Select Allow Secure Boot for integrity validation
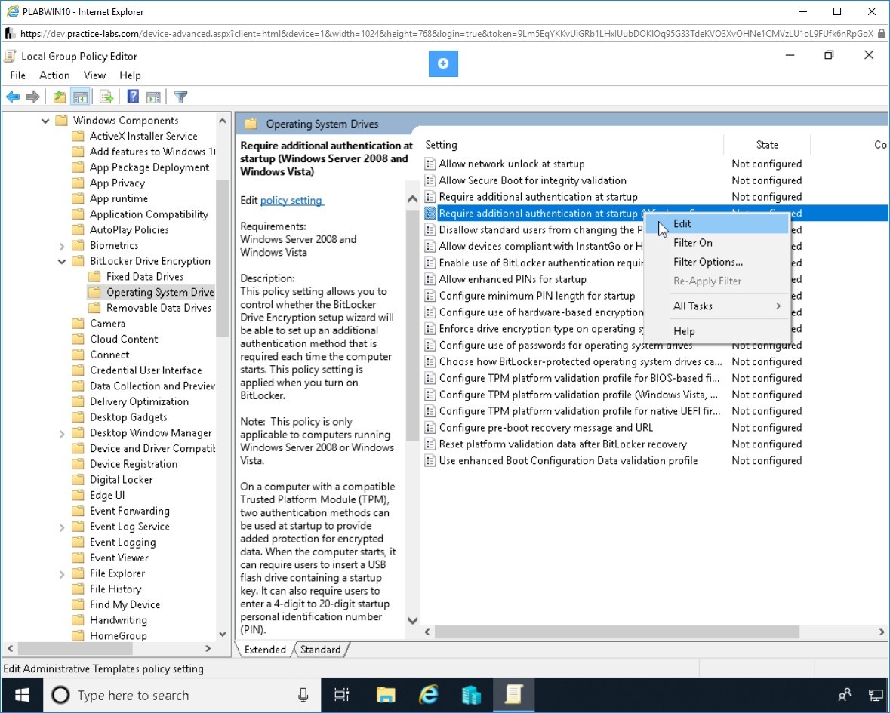 (x=532, y=180)
